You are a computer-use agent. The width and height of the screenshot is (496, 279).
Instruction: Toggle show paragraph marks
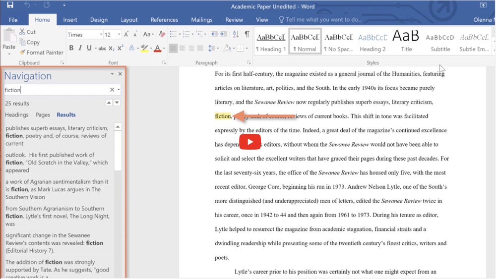[x=247, y=34]
